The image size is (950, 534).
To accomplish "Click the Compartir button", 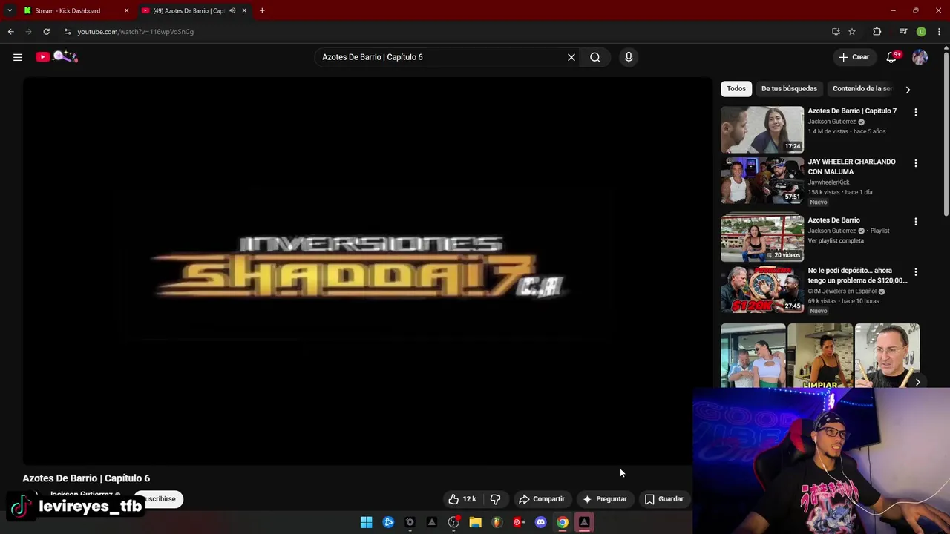I will (542, 499).
